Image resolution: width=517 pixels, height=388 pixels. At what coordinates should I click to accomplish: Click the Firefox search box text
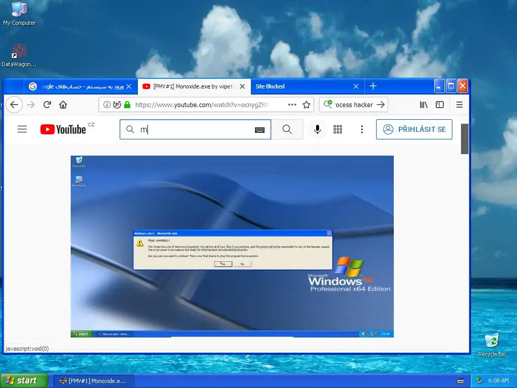(x=354, y=105)
